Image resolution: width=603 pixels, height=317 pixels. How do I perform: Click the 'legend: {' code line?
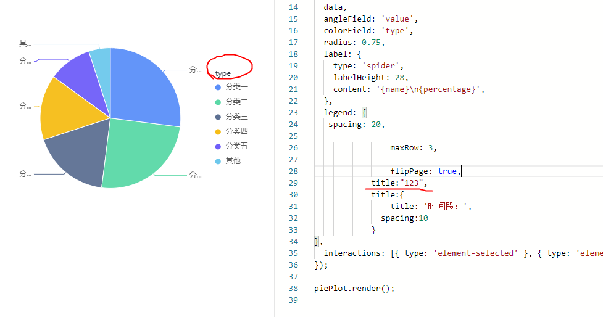click(345, 113)
